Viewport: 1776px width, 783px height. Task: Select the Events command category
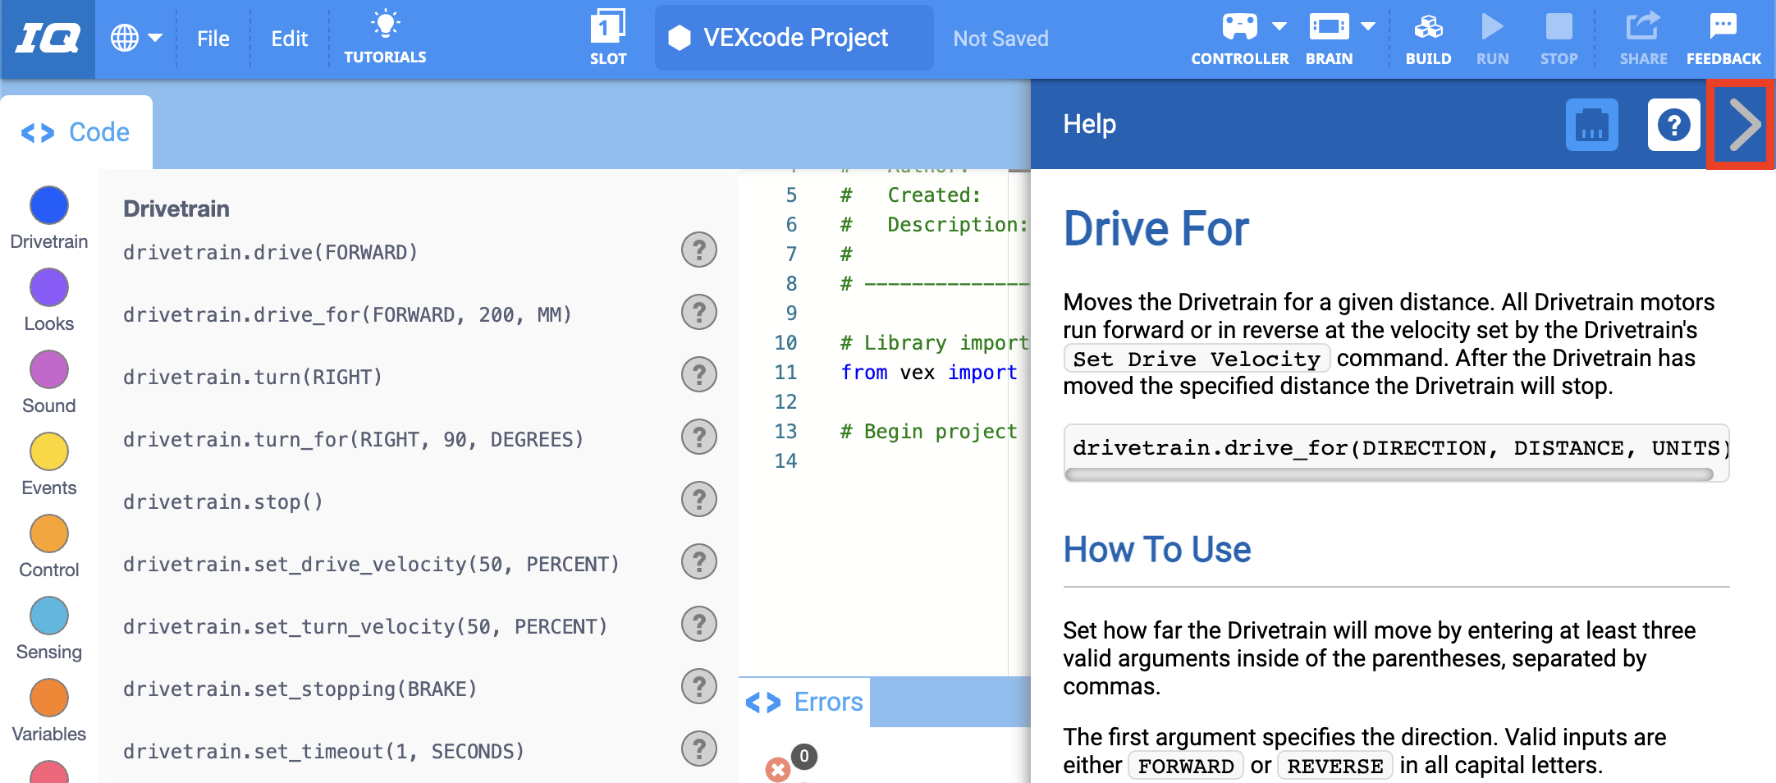coord(48,451)
